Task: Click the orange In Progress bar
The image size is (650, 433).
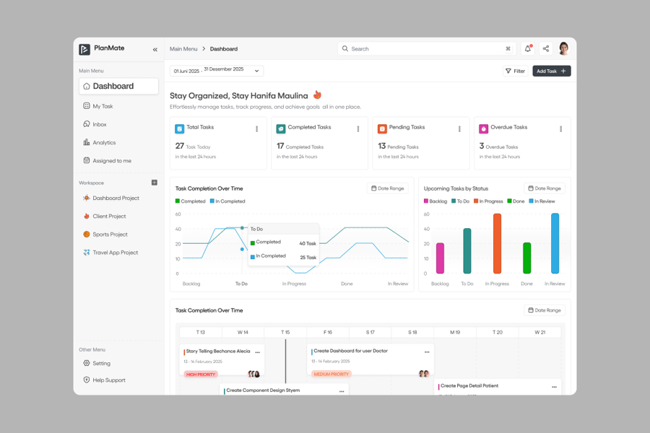Action: click(x=497, y=244)
